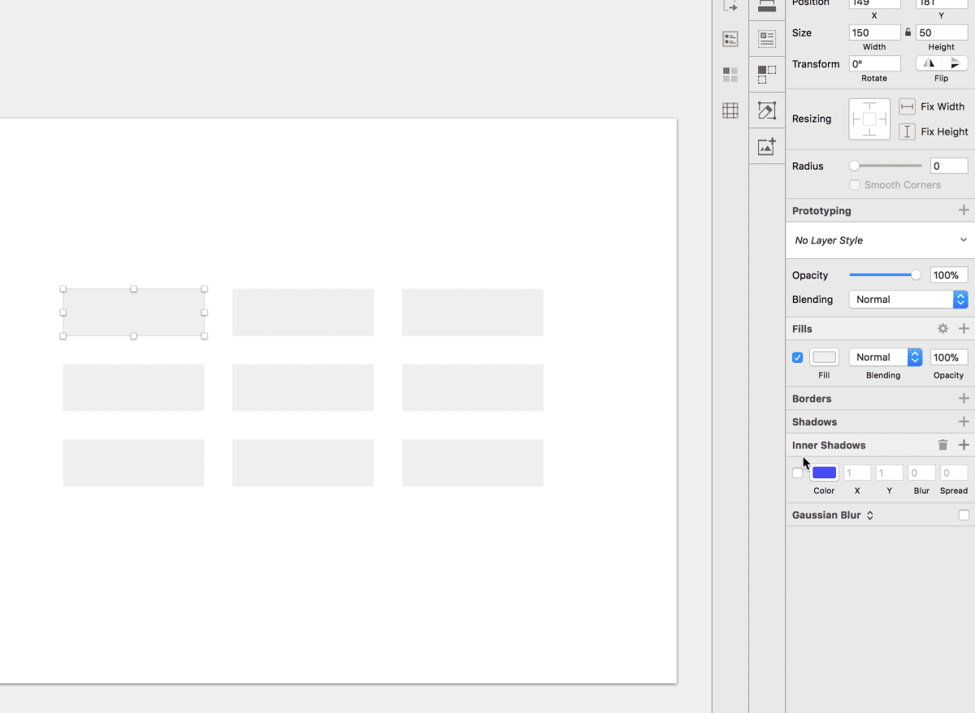Screen dimensions: 975x713
Task: Click the text-with-image layout icon
Action: click(767, 38)
